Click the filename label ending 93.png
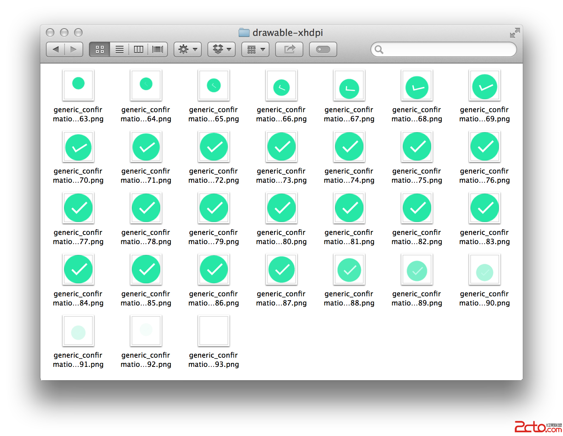The image size is (563, 436). click(x=214, y=360)
